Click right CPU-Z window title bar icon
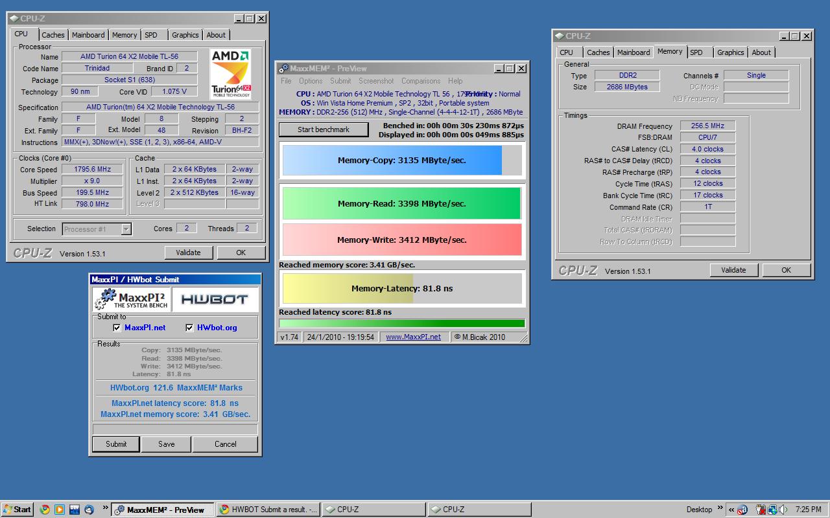 click(x=559, y=36)
